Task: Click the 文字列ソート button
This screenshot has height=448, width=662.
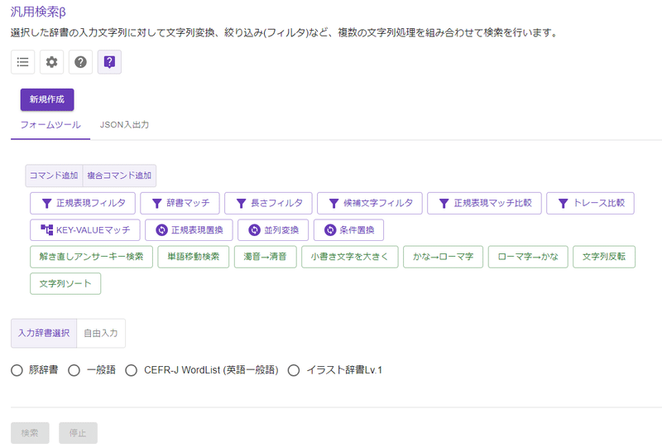Action: coord(65,283)
